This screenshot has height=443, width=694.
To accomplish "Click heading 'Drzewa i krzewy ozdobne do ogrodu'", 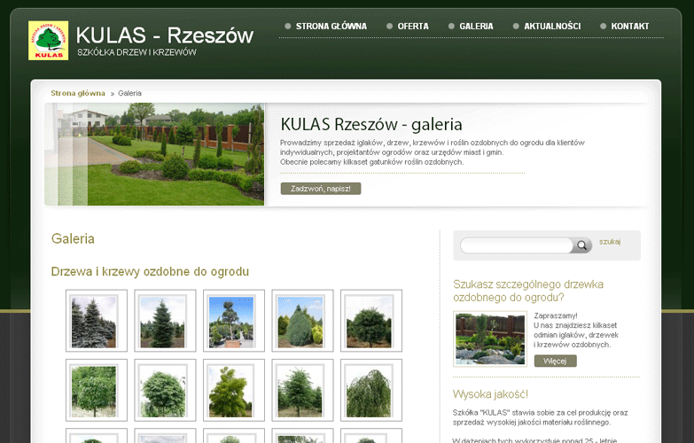I will (x=150, y=272).
